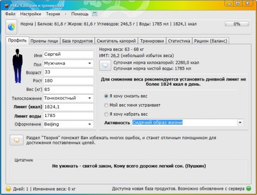Click the Лимит (ккал) field showing 1824,1
Image resolution: width=257 pixels, height=195 pixels.
click(69, 107)
